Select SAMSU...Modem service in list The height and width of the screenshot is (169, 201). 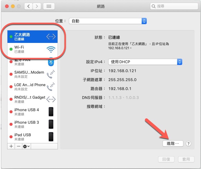(33, 74)
